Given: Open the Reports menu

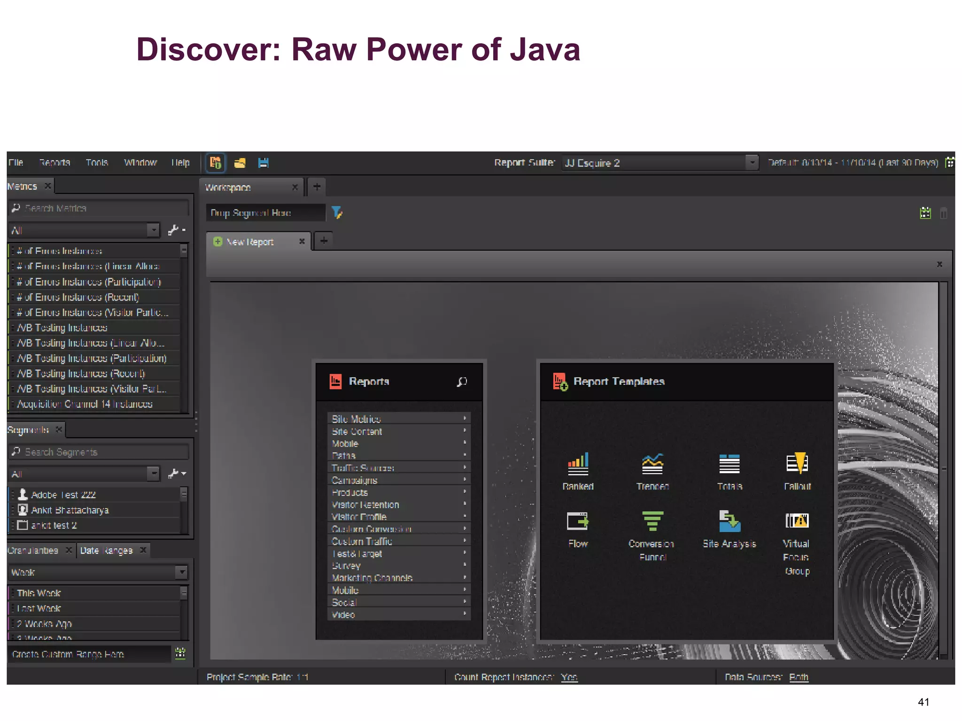Looking at the screenshot, I should pos(54,162).
